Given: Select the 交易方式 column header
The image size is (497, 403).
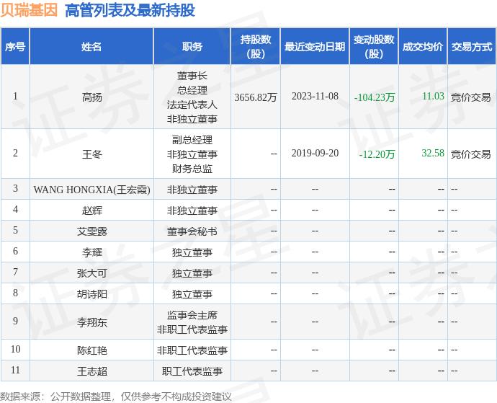Looking at the screenshot, I should click(472, 47).
